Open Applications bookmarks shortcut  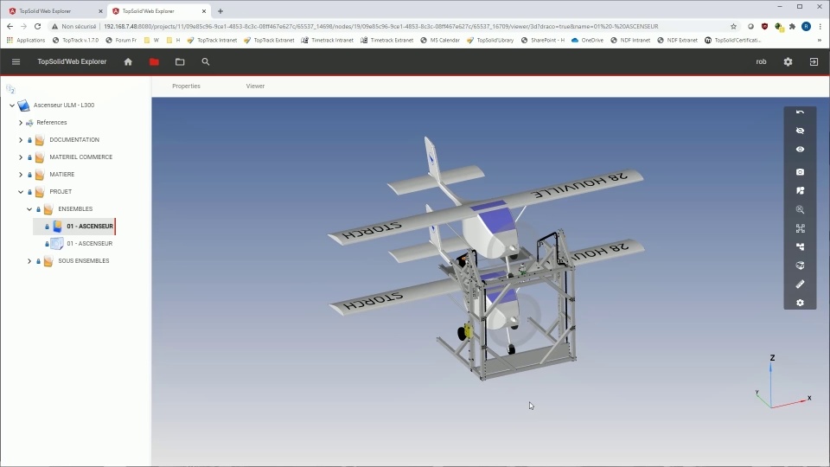pyautogui.click(x=26, y=41)
